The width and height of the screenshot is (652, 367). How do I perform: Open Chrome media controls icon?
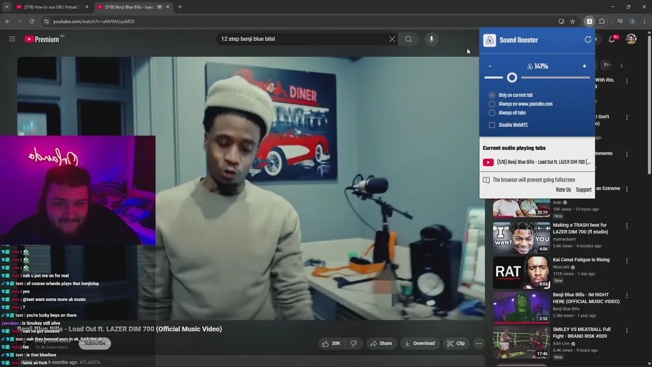point(620,21)
